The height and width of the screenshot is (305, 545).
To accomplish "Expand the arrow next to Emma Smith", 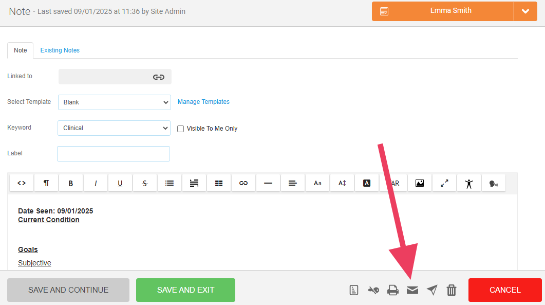I will pyautogui.click(x=525, y=11).
